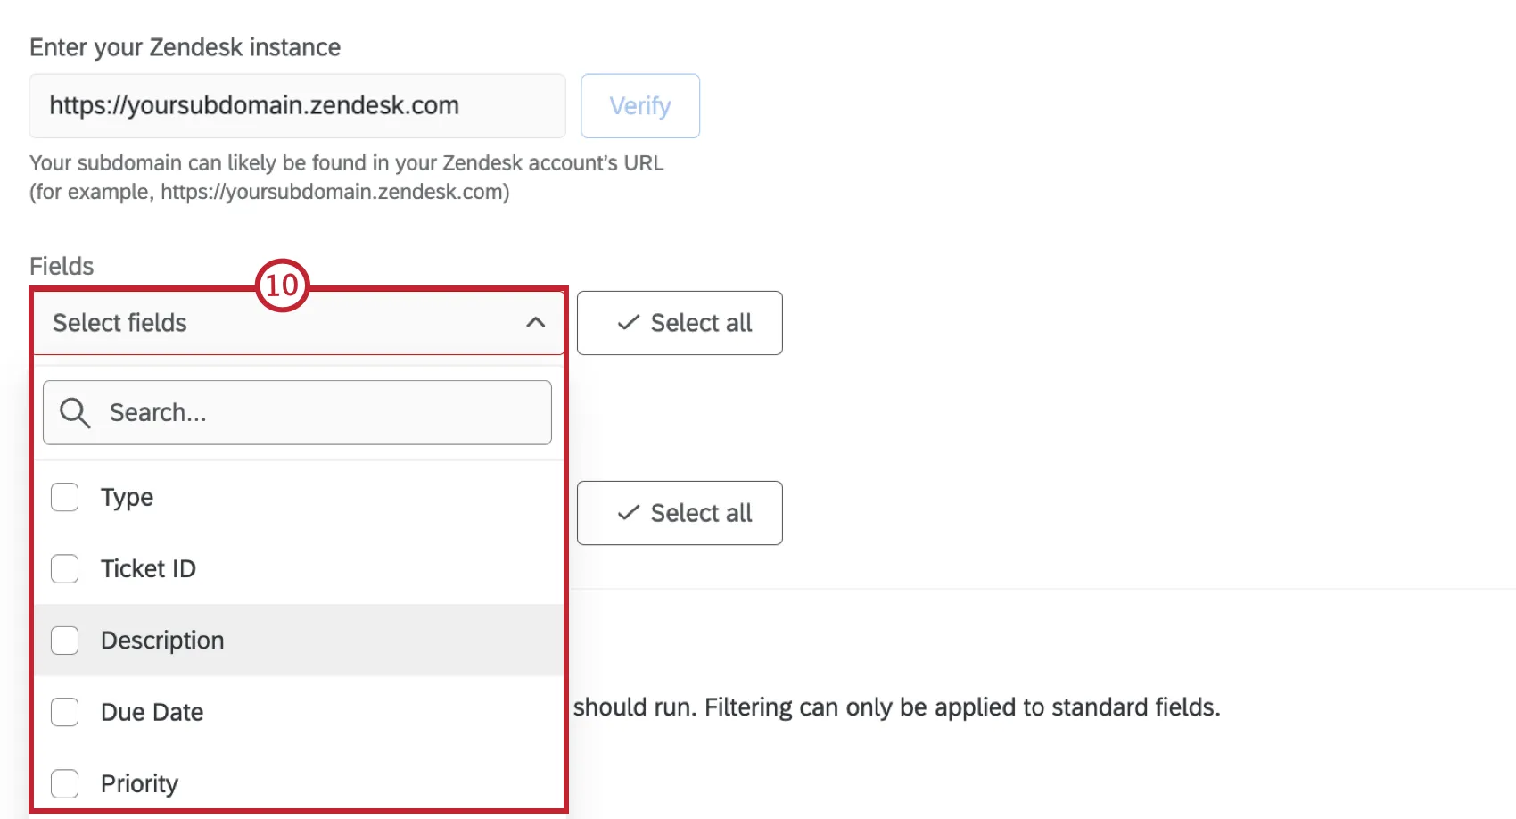Image resolution: width=1516 pixels, height=819 pixels.
Task: Click the checkmark icon in bottom Select all
Action: (630, 513)
